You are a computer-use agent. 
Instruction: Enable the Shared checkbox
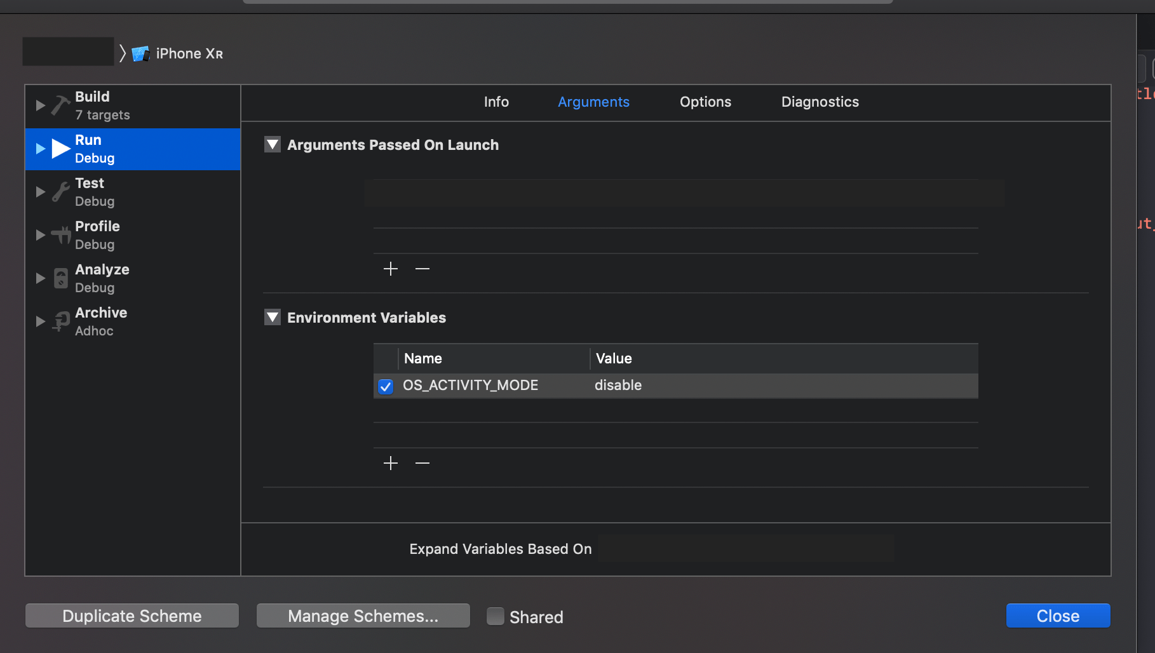coord(495,616)
